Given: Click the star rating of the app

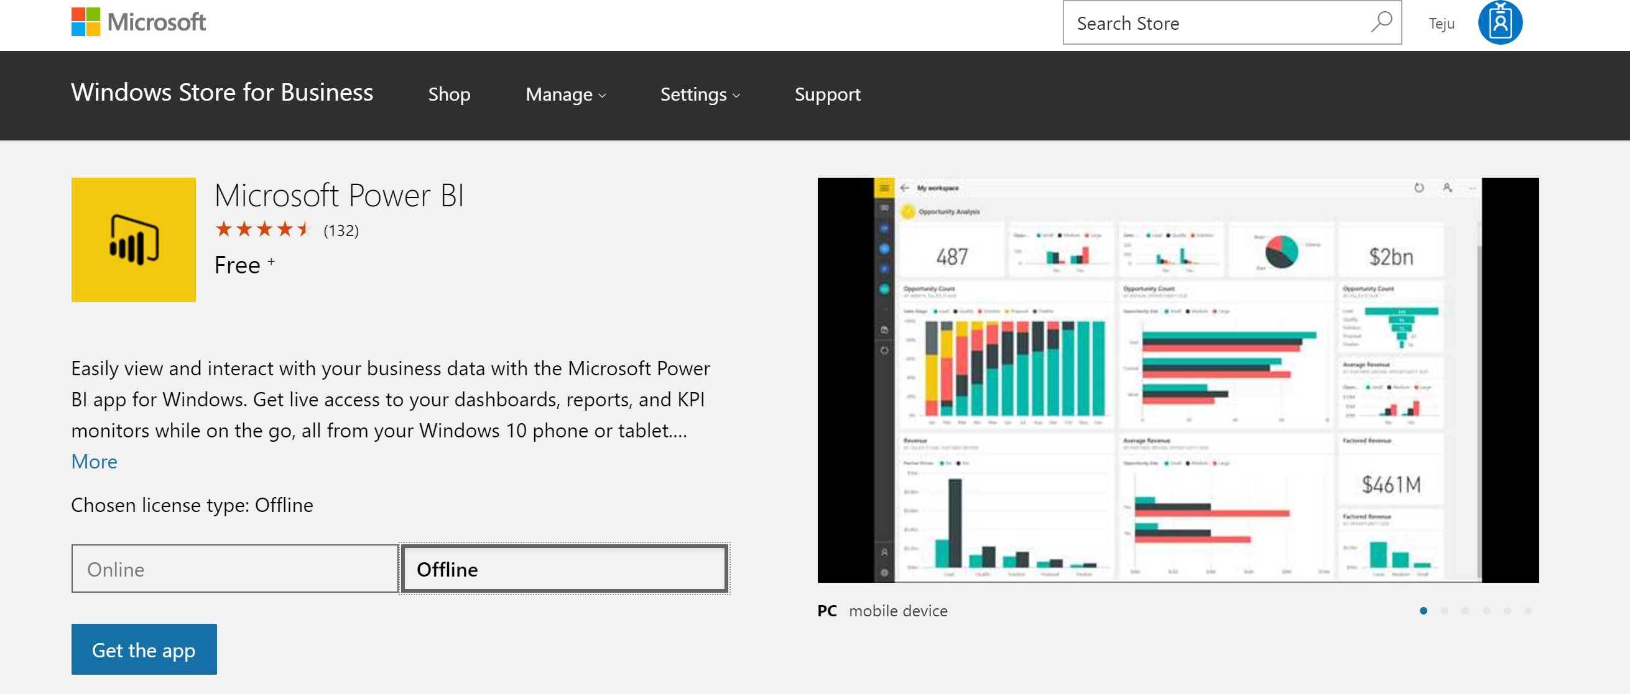Looking at the screenshot, I should pyautogui.click(x=264, y=229).
